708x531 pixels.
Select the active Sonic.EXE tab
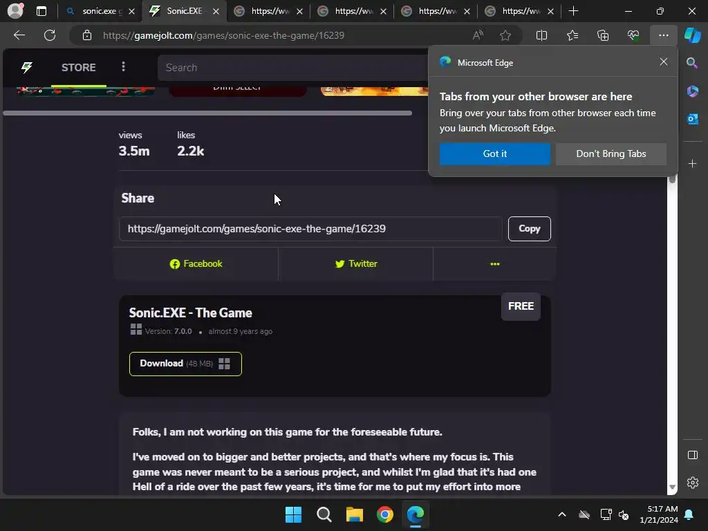pos(183,11)
